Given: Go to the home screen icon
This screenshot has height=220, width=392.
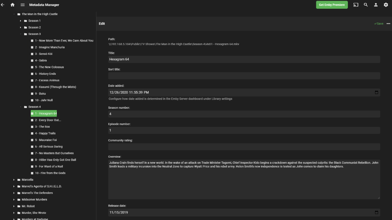Looking at the screenshot, I should pos(12,5).
